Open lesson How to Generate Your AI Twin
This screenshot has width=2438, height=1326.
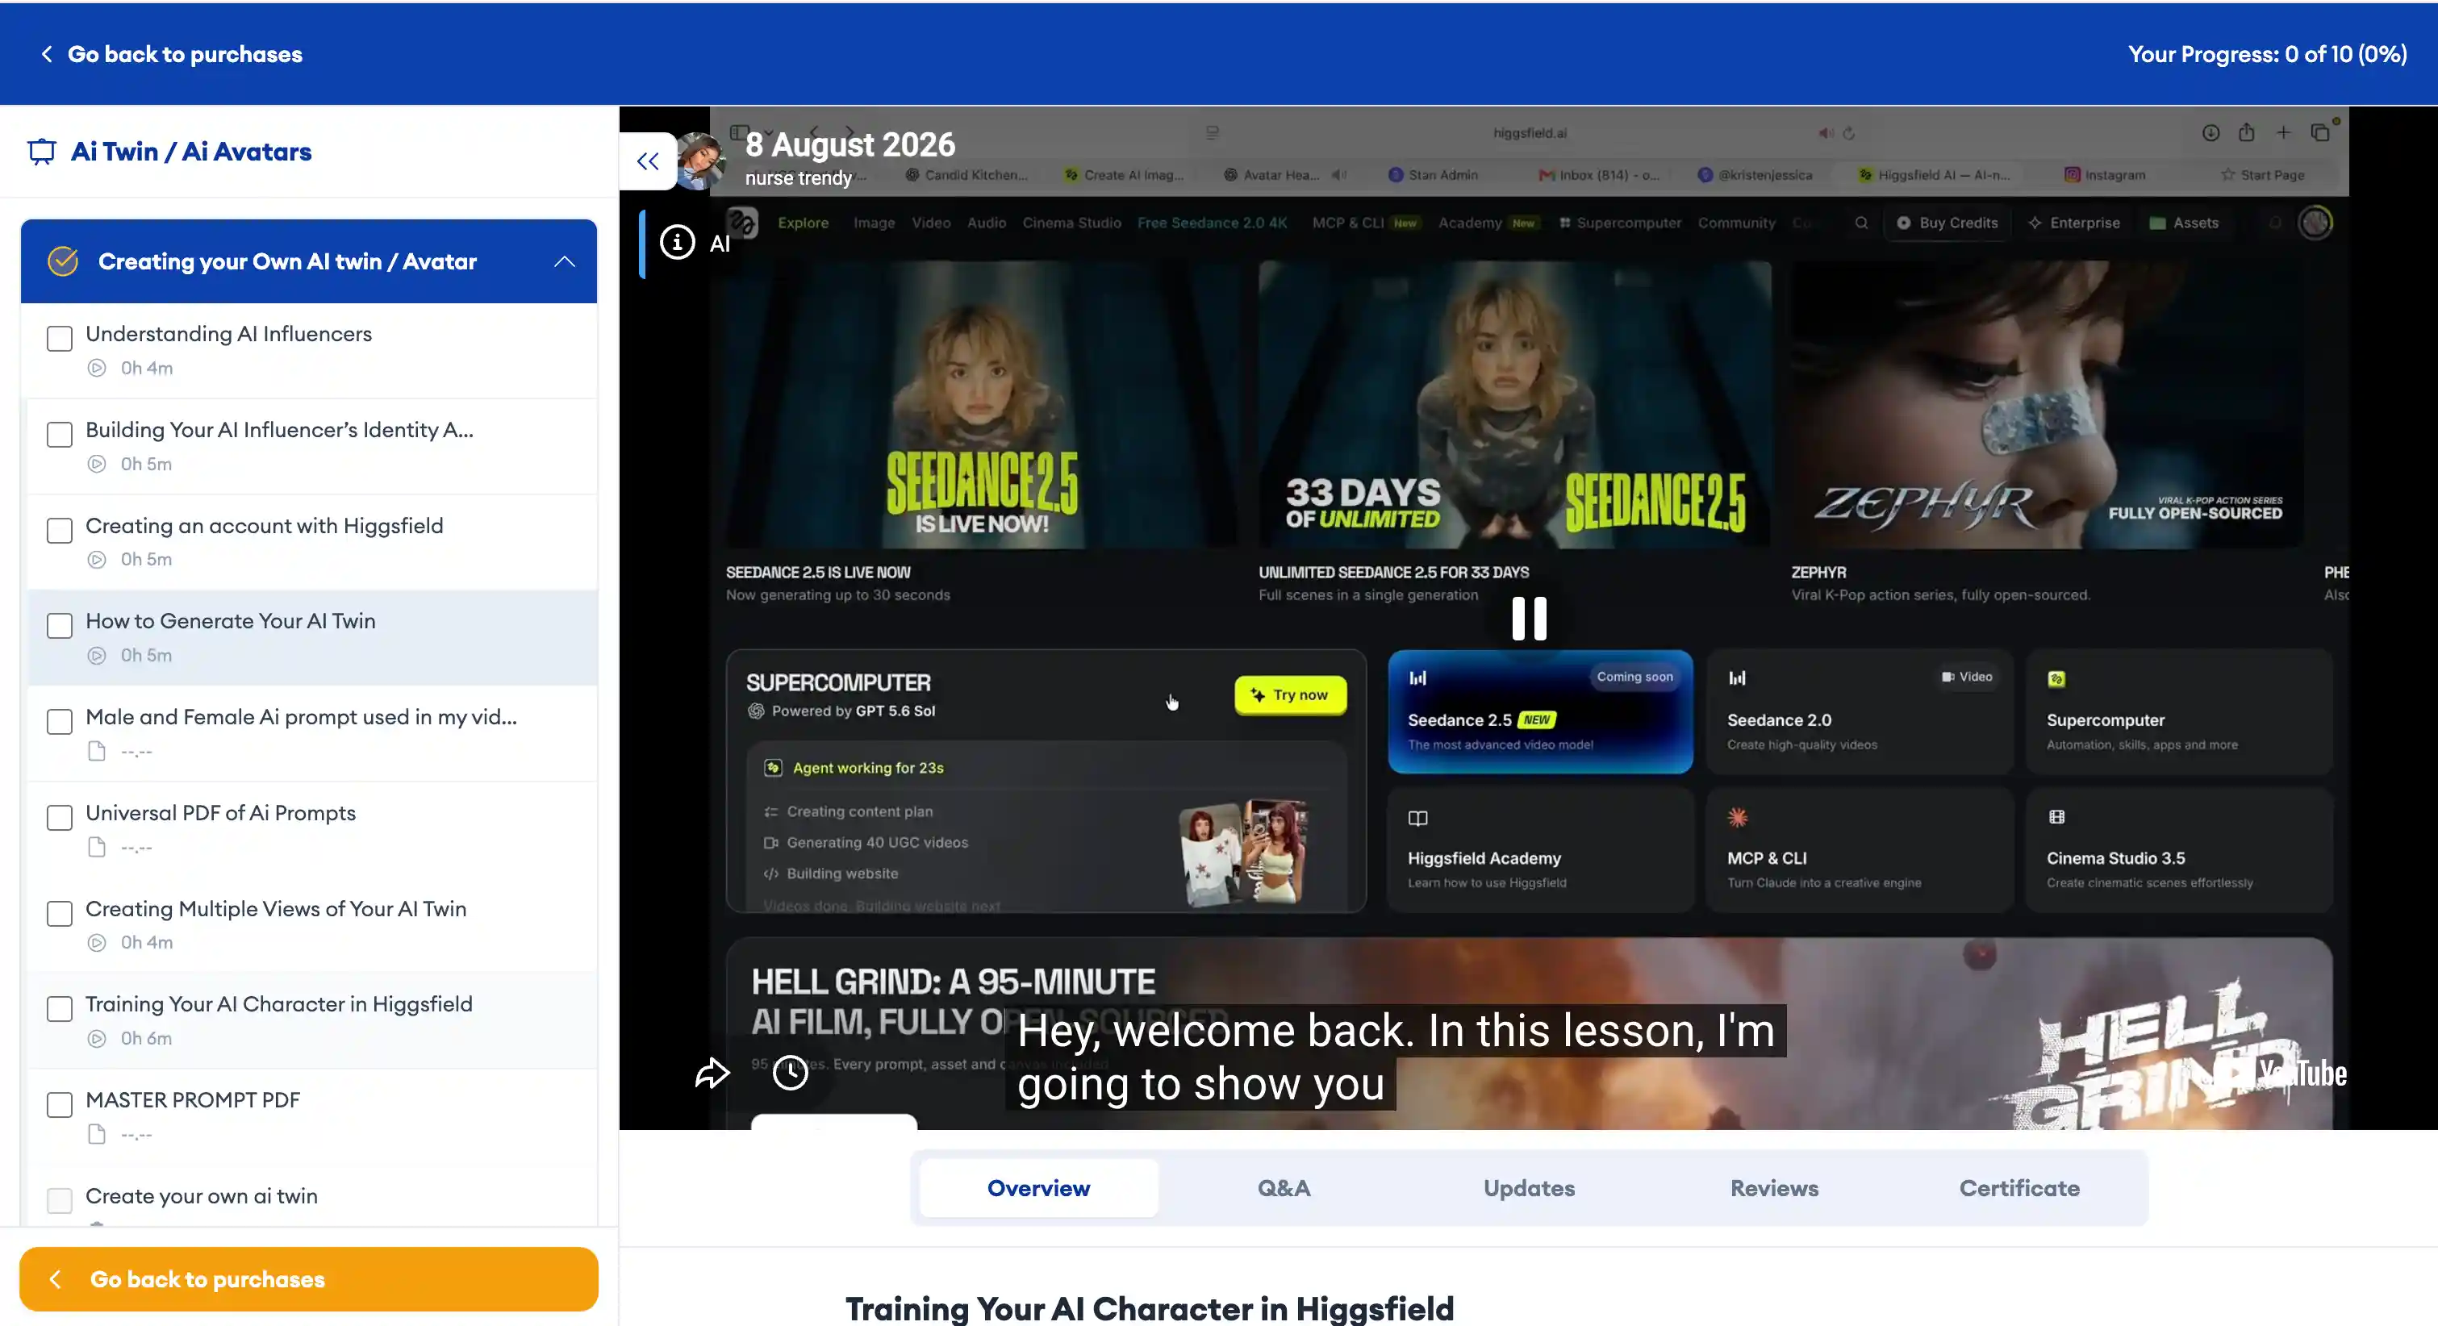point(230,621)
